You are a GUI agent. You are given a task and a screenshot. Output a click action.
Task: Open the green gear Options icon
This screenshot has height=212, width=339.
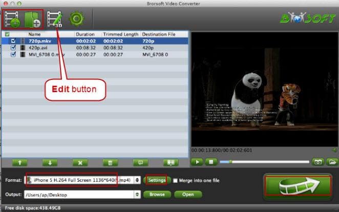76,19
